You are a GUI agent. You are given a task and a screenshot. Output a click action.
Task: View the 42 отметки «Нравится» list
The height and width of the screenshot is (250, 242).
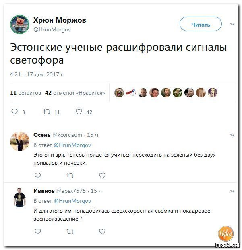pyautogui.click(x=75, y=93)
